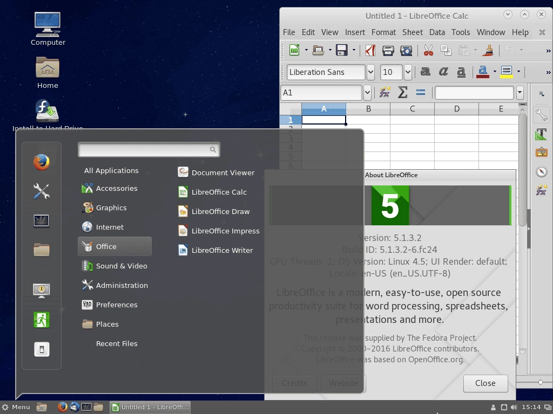Close the About LibreOffice dialog

[485, 383]
